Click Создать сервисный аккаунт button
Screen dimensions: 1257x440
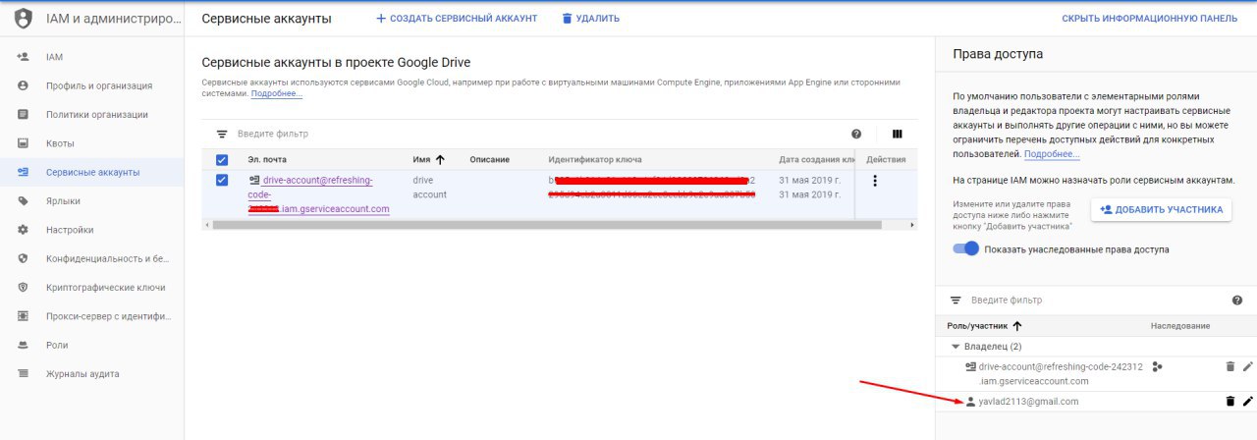[x=457, y=19]
